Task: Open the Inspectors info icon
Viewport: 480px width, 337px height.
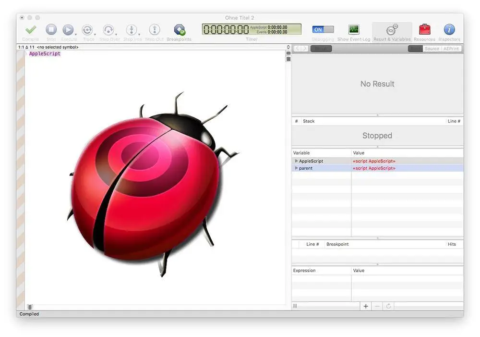Action: (x=449, y=29)
